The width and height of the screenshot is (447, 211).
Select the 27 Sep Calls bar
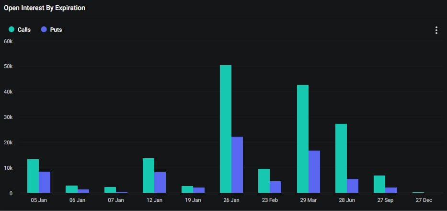(379, 184)
